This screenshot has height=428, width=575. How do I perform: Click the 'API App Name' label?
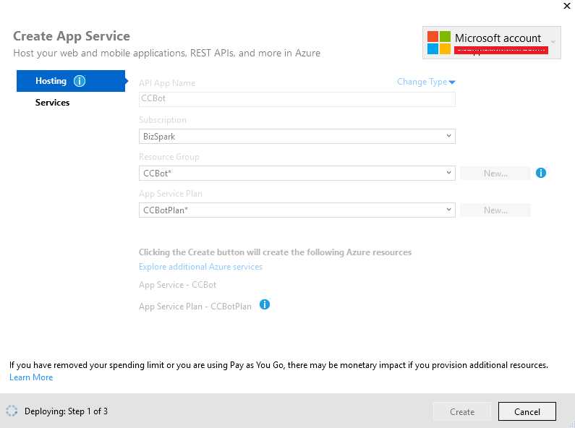pos(167,83)
